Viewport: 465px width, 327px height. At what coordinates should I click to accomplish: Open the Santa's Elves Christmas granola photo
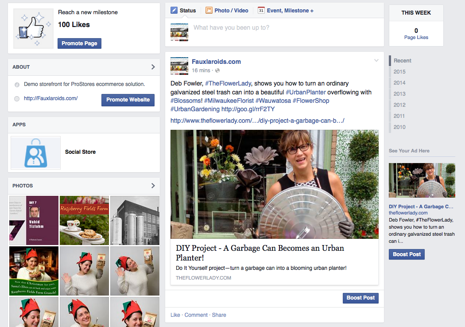[34, 271]
